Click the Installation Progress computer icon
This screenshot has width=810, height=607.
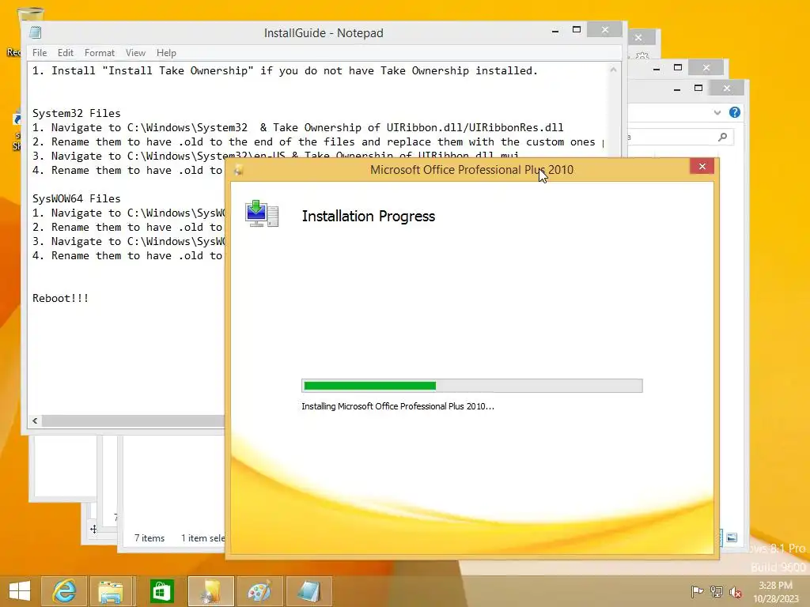pos(262,213)
